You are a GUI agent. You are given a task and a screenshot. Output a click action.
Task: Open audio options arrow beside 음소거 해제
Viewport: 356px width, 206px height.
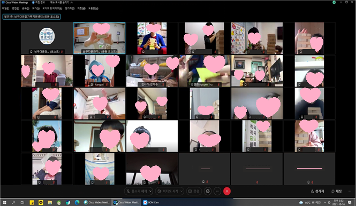click(150, 191)
